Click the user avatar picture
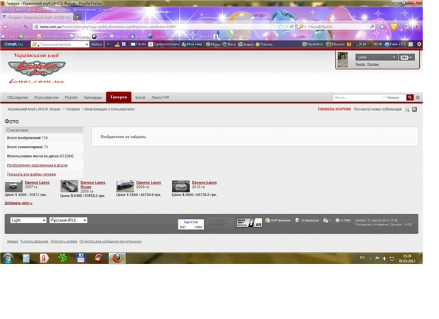Image resolution: width=439 pixels, height=319 pixels. click(x=344, y=60)
